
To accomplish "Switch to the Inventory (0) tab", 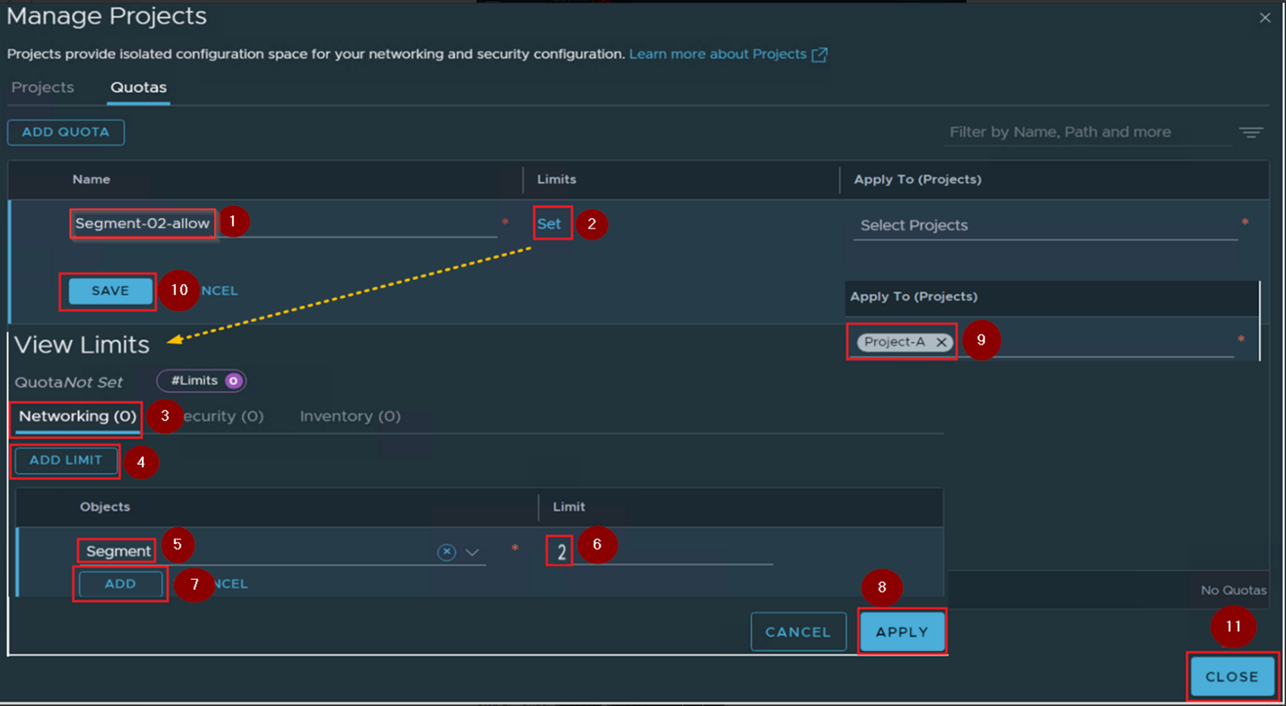I will tap(350, 416).
